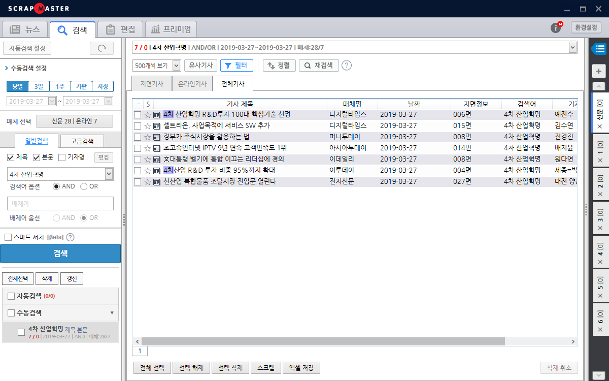
Task: Check the checkbox on the 셀트리온 article row
Action: pos(137,126)
